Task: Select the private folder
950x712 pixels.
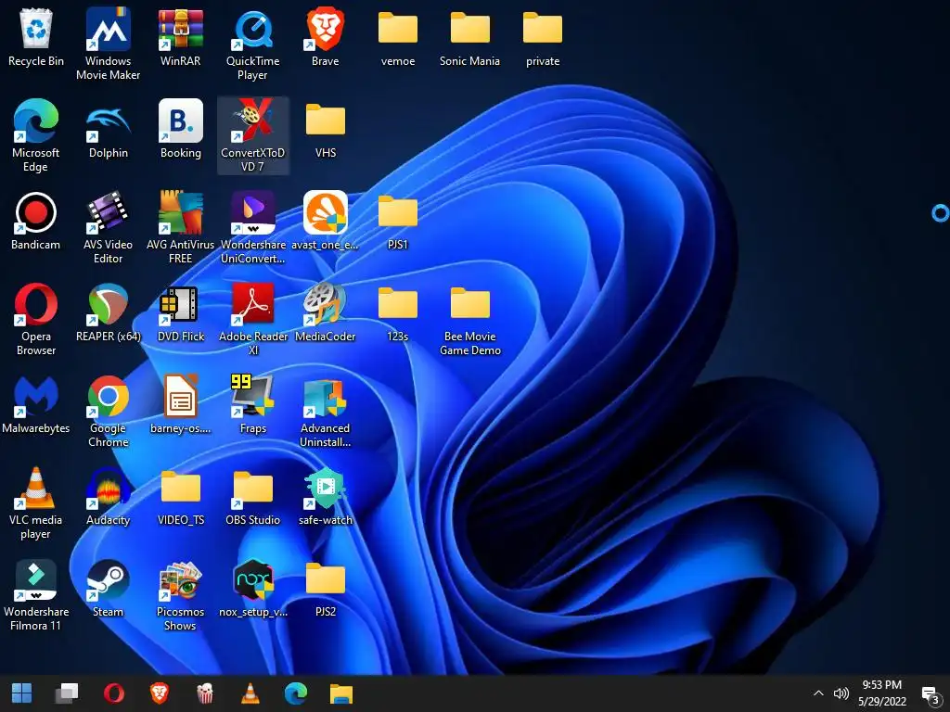Action: pos(543,37)
